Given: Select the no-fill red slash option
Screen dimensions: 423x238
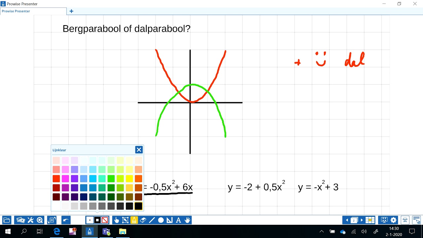Looking at the screenshot, I should (105, 220).
